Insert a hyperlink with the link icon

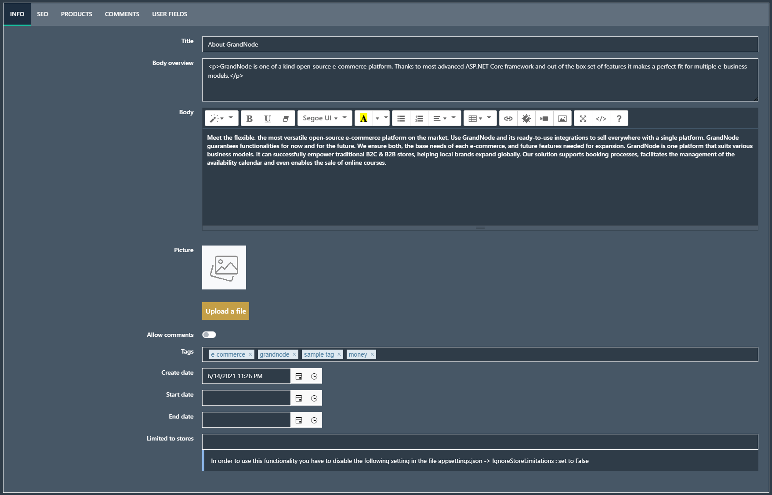[508, 118]
